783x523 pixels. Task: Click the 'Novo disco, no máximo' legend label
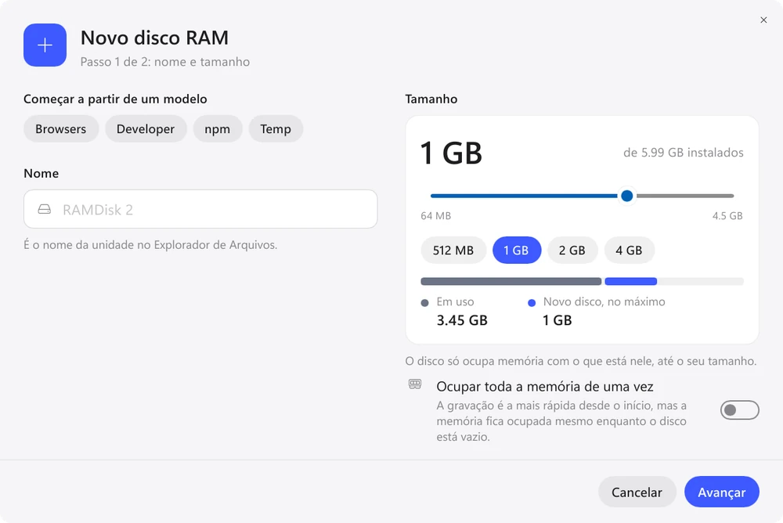pyautogui.click(x=604, y=301)
